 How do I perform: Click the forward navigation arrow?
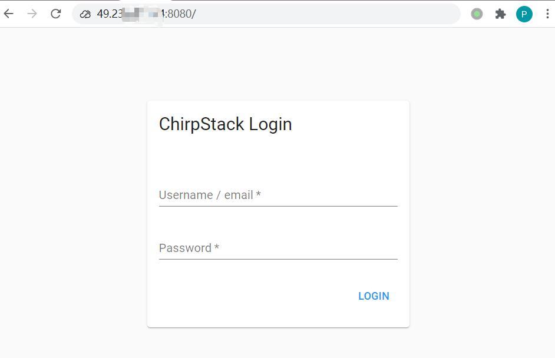tap(31, 14)
